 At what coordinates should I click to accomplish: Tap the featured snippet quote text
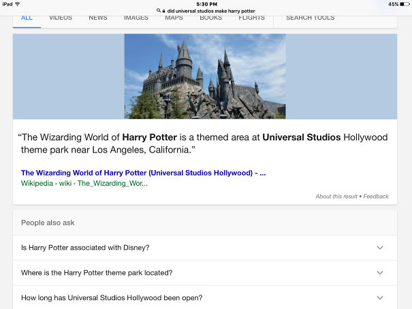(203, 144)
